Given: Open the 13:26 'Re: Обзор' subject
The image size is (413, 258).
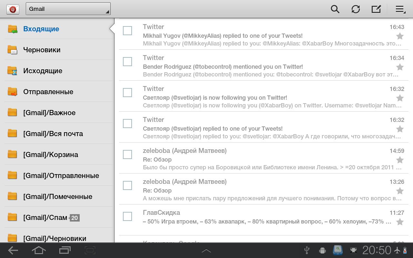Looking at the screenshot, I should pos(157,191).
